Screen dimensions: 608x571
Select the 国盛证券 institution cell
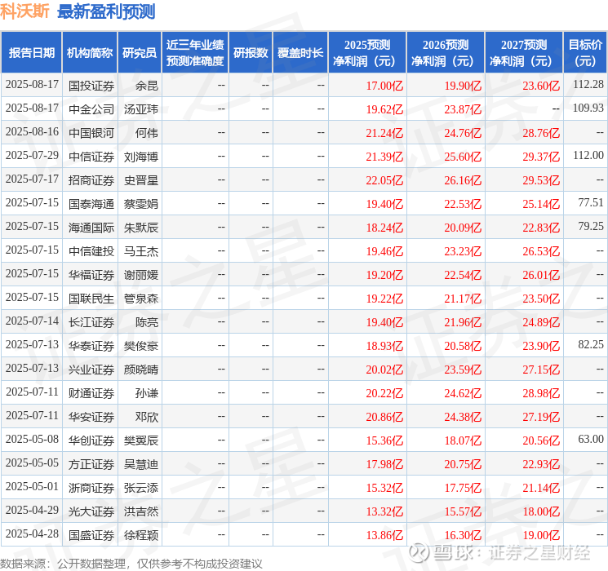click(x=91, y=534)
